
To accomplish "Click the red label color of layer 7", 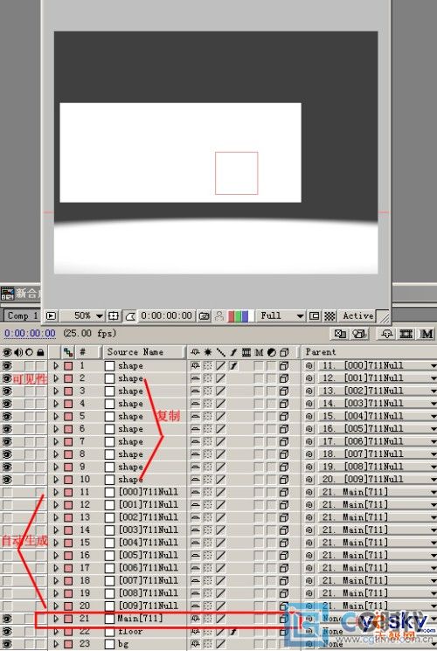I will tap(68, 441).
